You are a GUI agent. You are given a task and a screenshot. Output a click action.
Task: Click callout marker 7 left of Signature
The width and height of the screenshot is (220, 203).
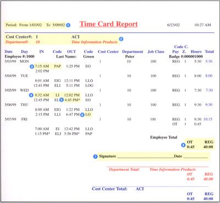tap(95, 156)
